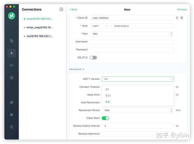Refresh the Client ID with the circular arrow icon
194x144 pixels.
coord(177,18)
